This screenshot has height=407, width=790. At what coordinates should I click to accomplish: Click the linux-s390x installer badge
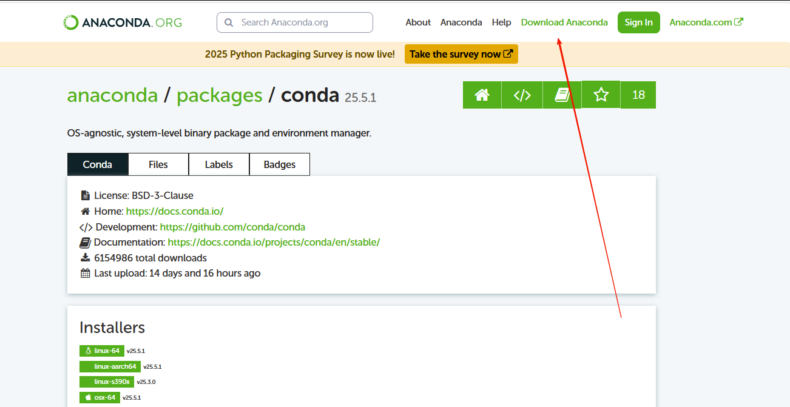(x=107, y=382)
